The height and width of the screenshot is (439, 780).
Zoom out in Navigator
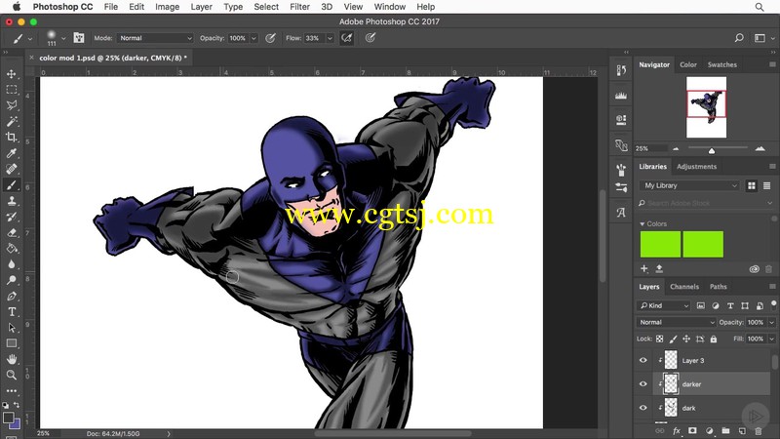point(676,148)
